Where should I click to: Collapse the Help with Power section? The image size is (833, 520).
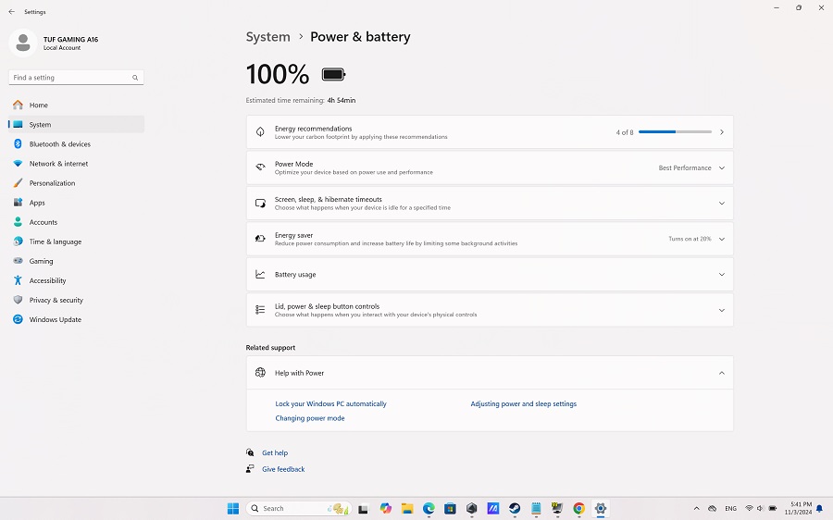tap(721, 373)
